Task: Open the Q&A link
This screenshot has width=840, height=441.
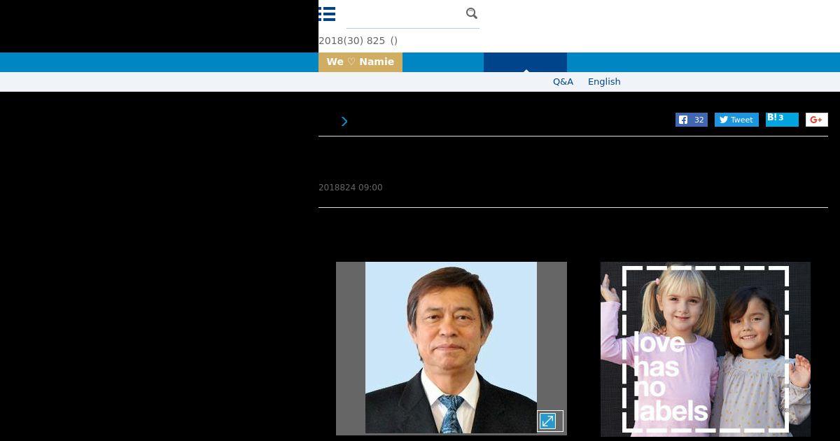Action: pos(563,82)
